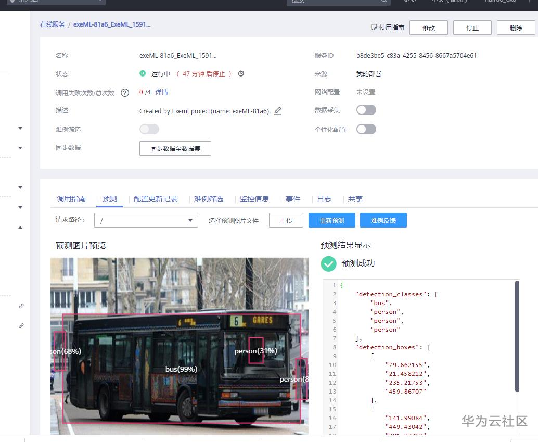The height and width of the screenshot is (442, 538).
Task: Click the "bus" entry in JSON result
Action: point(381,303)
